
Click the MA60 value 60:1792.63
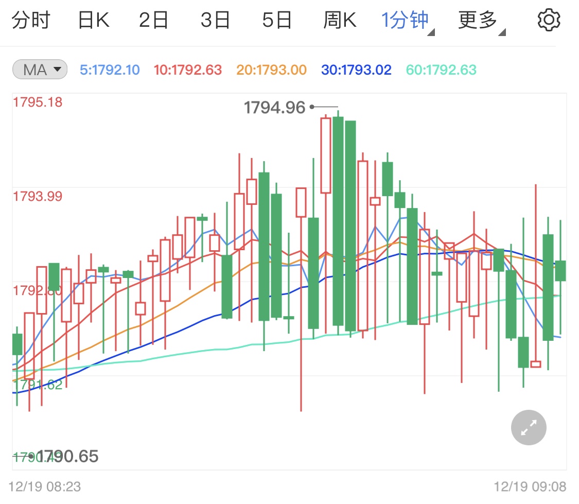(x=441, y=70)
